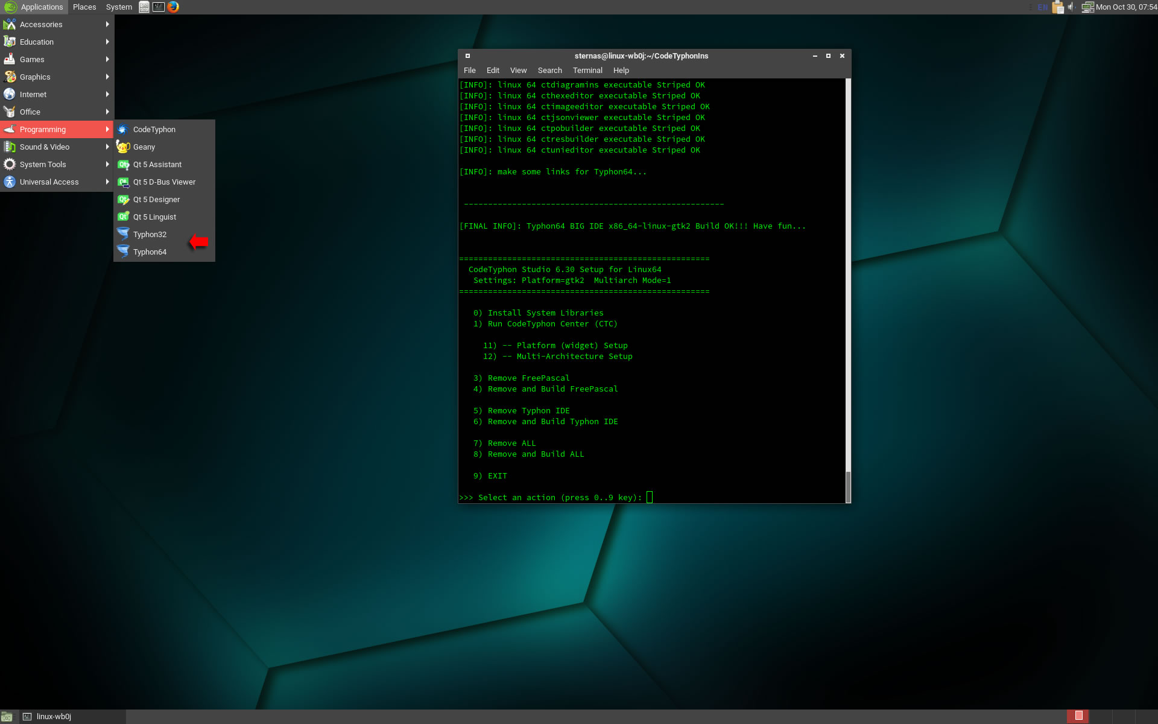Click the '9) EXIT' line in terminal
The width and height of the screenshot is (1158, 724).
(x=490, y=476)
